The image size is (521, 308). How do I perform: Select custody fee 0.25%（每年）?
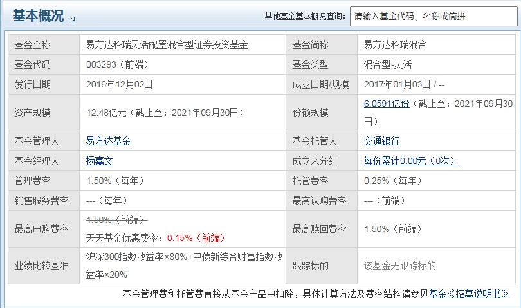click(x=393, y=181)
